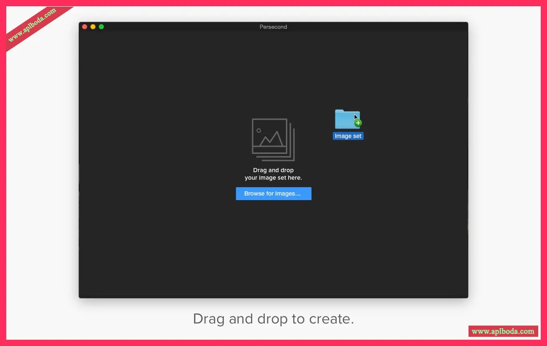Close the Persecond window with red button
The width and height of the screenshot is (547, 346).
coord(85,27)
